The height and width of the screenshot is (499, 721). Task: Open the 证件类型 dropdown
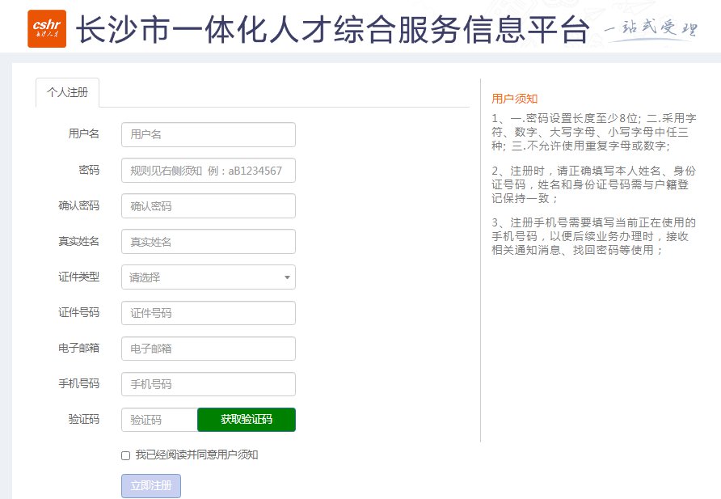(x=208, y=277)
